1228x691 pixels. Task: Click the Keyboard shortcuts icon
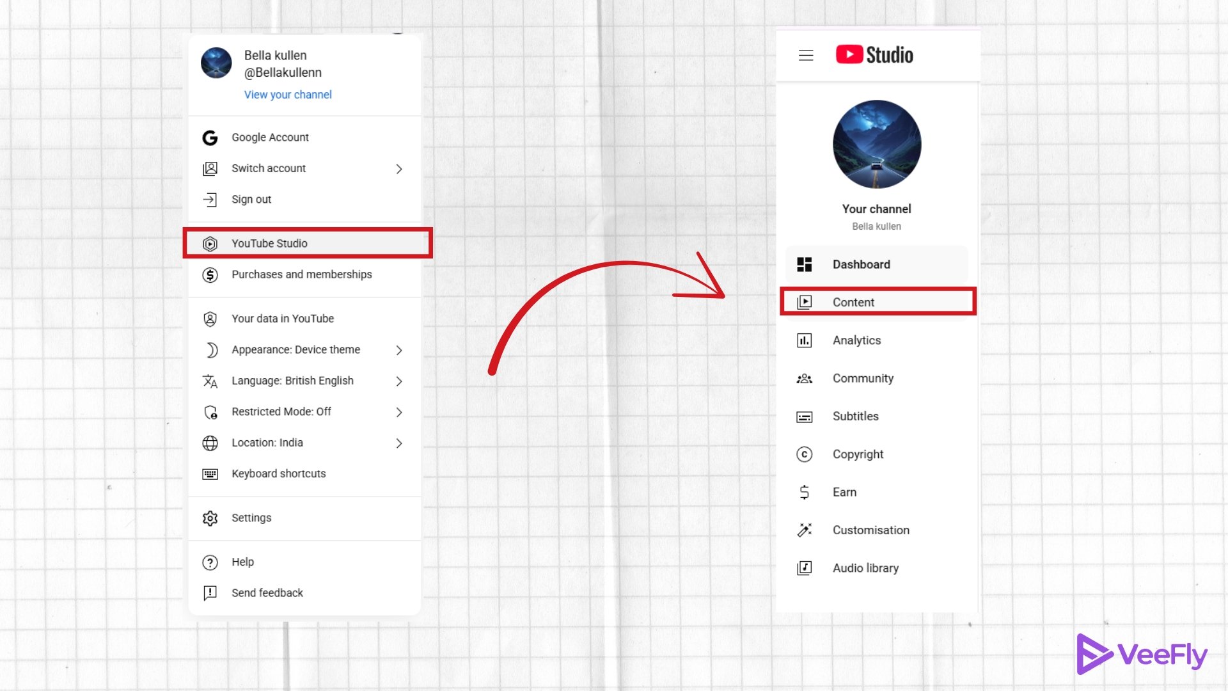click(x=210, y=473)
